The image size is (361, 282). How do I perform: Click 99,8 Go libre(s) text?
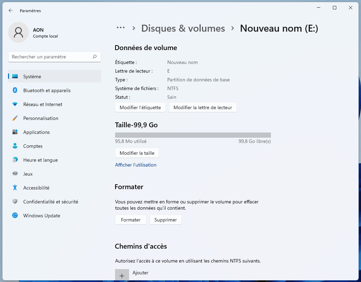[x=255, y=141]
